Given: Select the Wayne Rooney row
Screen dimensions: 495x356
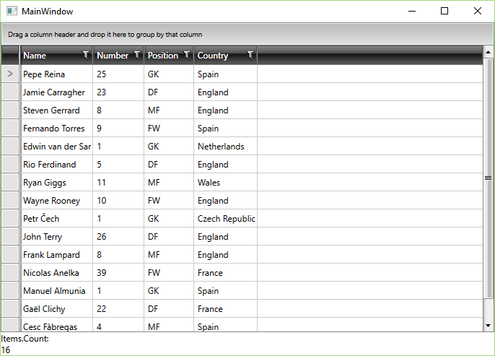Looking at the screenshot, I should (x=52, y=201).
